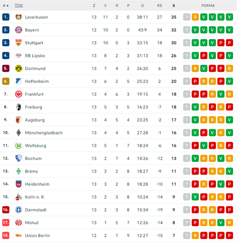
Task: Click the Frankfurt eagle crest icon
Action: pyautogui.click(x=18, y=94)
